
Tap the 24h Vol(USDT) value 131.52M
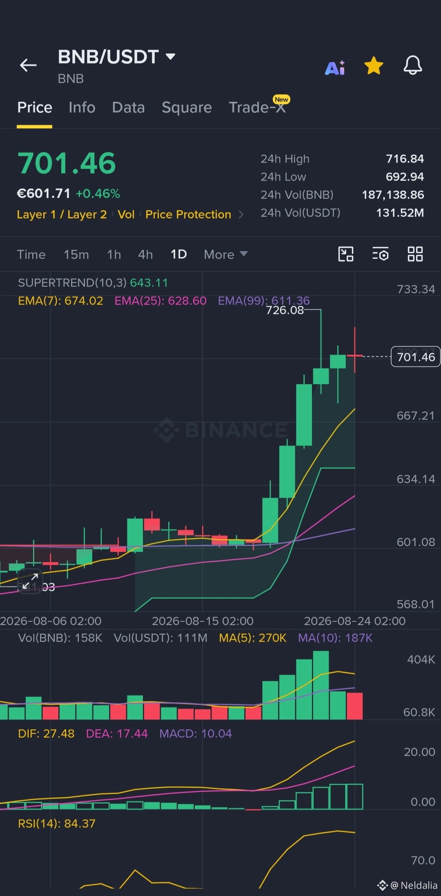(400, 213)
